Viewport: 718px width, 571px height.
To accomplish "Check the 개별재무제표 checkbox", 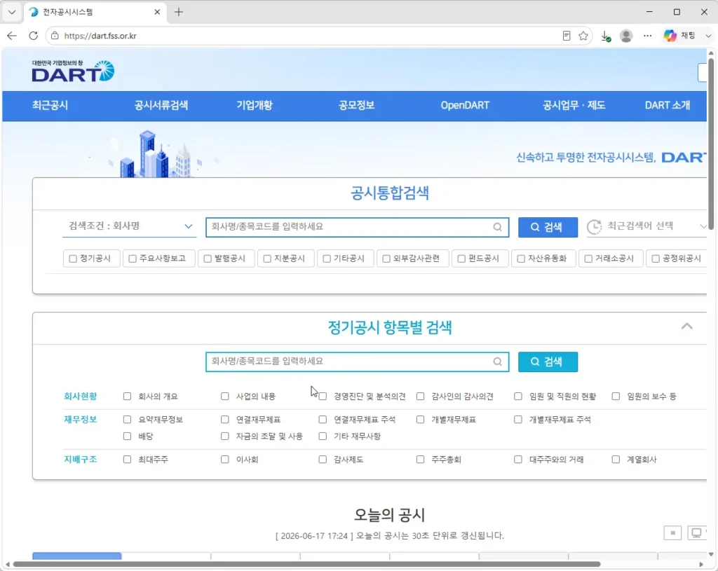I will coord(421,420).
